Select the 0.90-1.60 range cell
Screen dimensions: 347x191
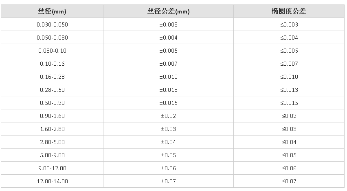pyautogui.click(x=52, y=116)
